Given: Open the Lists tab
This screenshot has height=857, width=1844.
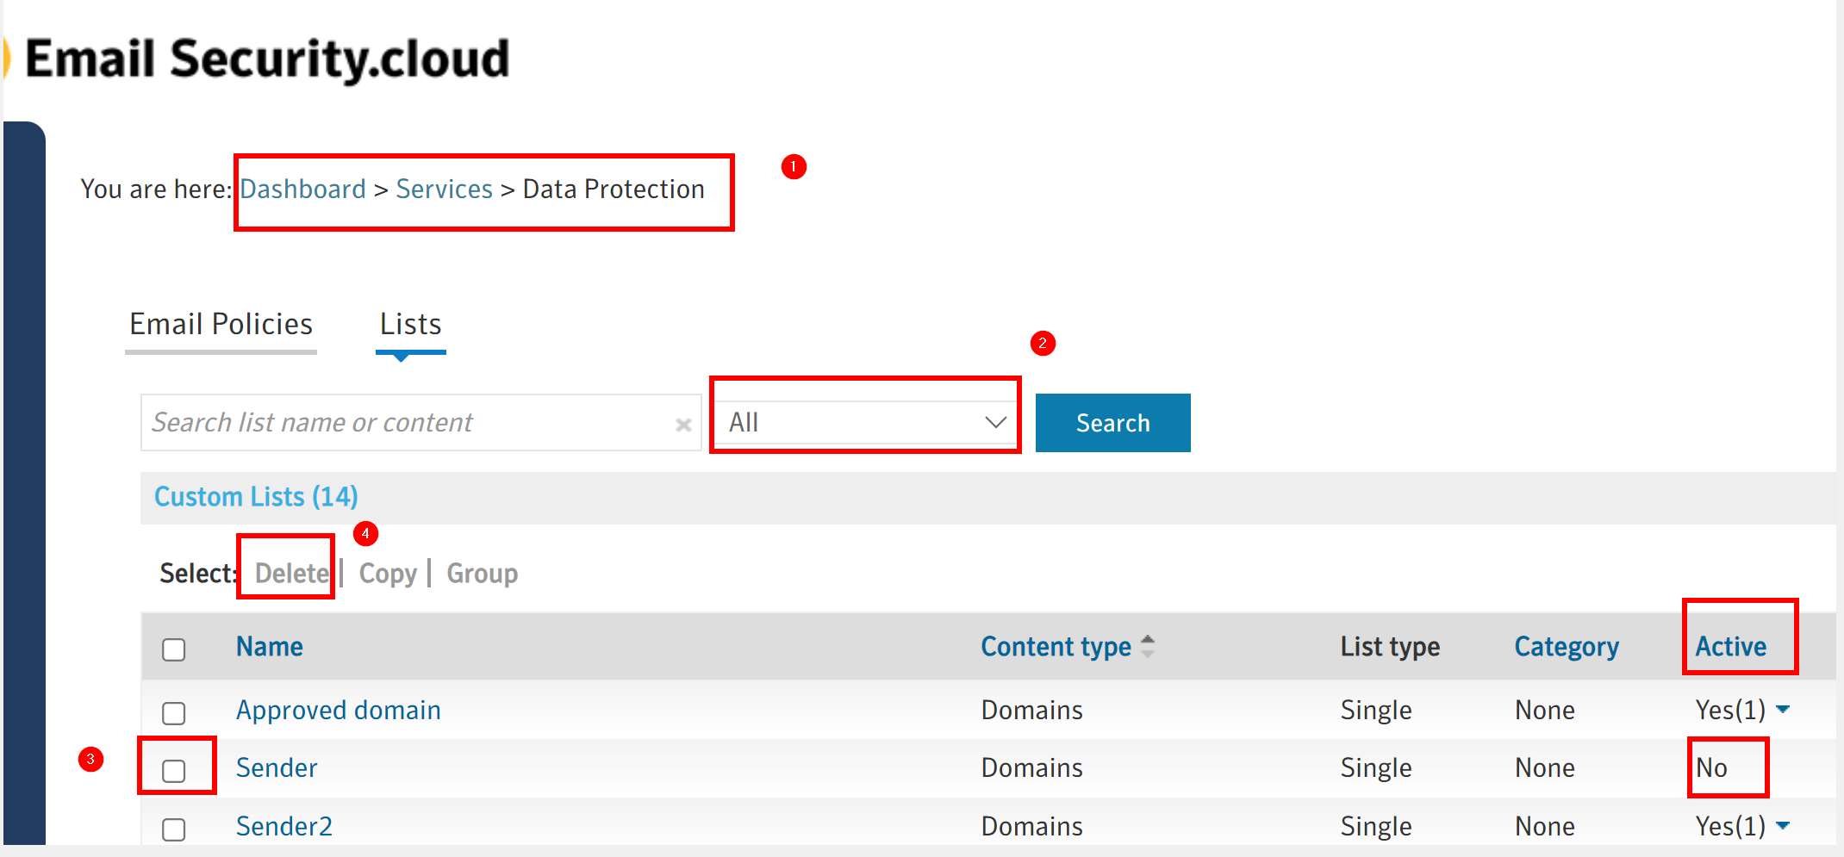Looking at the screenshot, I should tap(410, 325).
